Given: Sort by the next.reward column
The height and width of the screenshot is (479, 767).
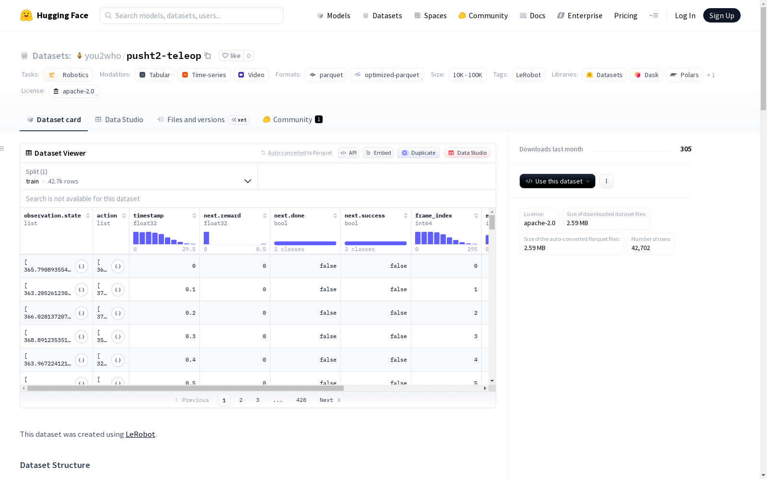Looking at the screenshot, I should 265,216.
